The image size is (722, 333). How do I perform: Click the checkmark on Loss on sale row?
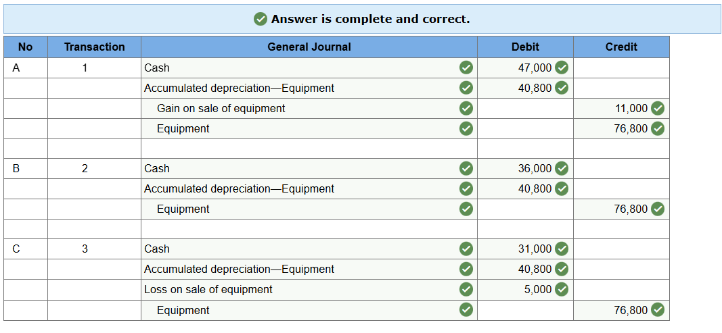466,289
